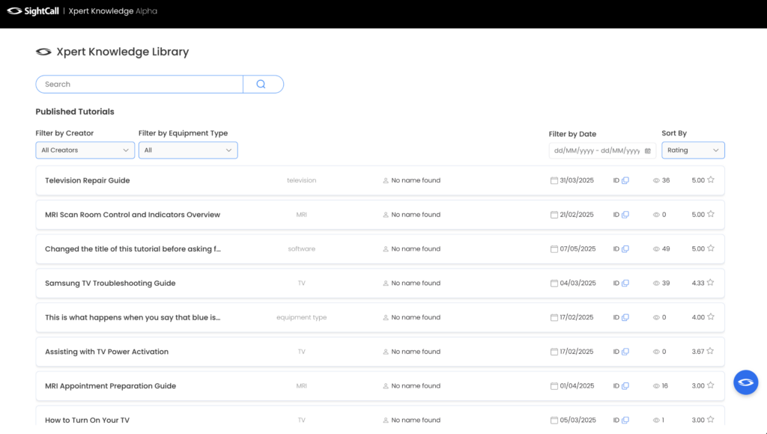
Task: Click star beside software tutorial's 5.00 rating
Action: 711,248
